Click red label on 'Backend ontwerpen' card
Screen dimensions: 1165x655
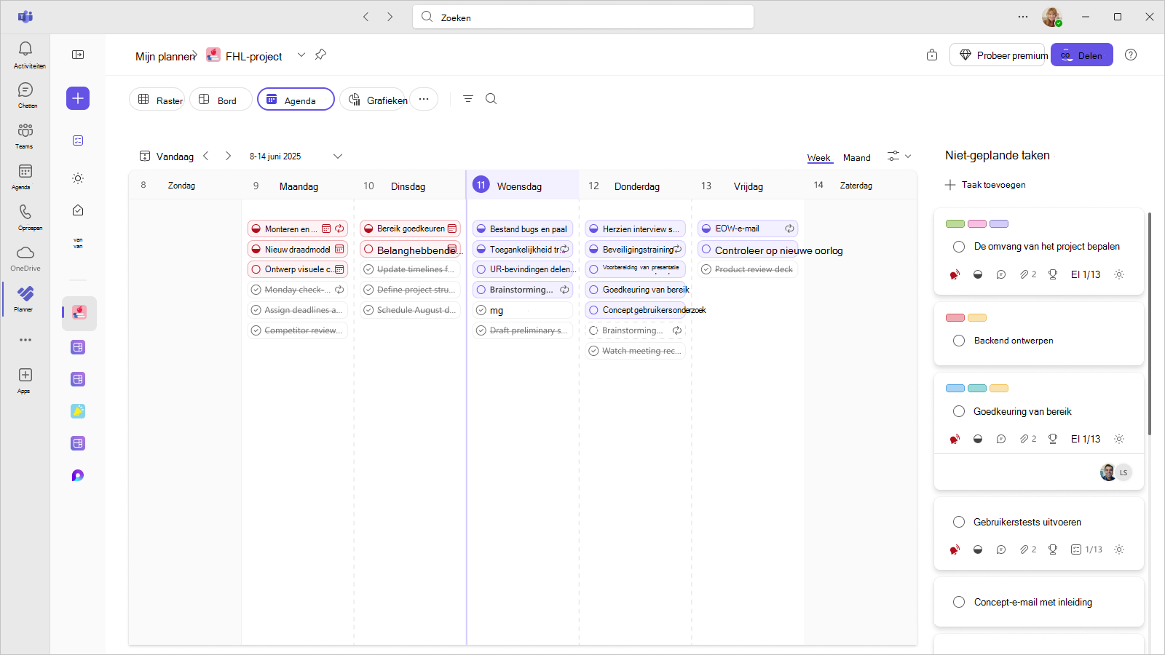coord(955,317)
